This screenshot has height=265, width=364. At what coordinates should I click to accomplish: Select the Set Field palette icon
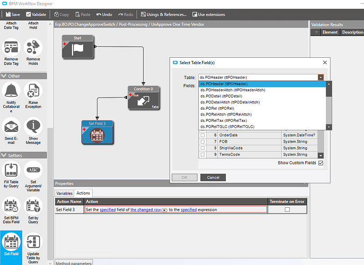[x=11, y=242]
